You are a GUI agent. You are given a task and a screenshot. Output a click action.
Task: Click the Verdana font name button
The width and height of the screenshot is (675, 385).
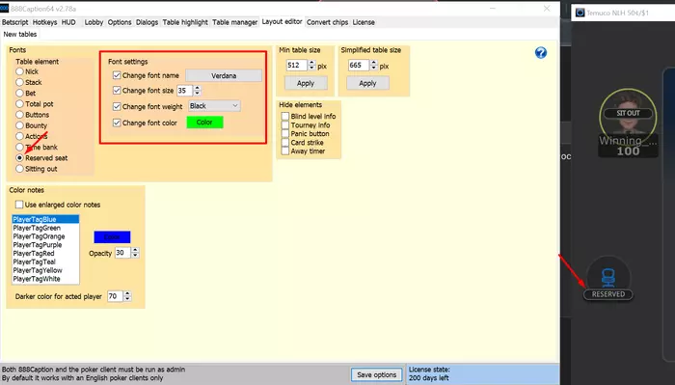[224, 75]
